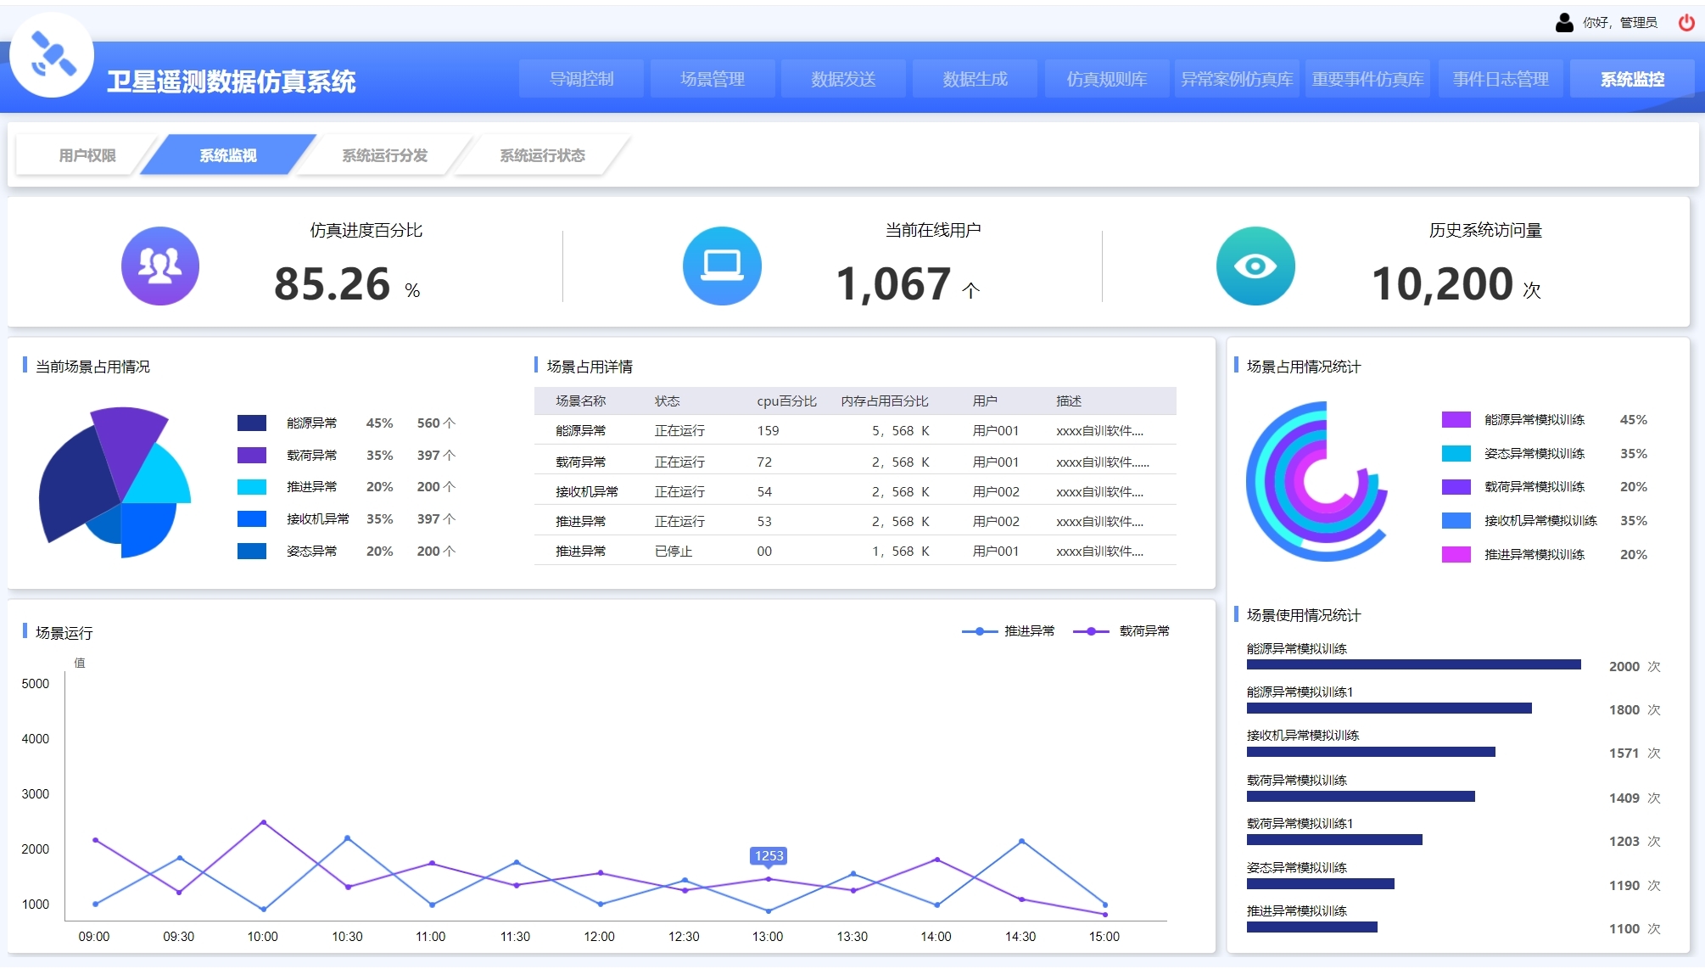Open the 重要事件仿真库 menu
Image resolution: width=1705 pixels, height=969 pixels.
click(x=1367, y=79)
